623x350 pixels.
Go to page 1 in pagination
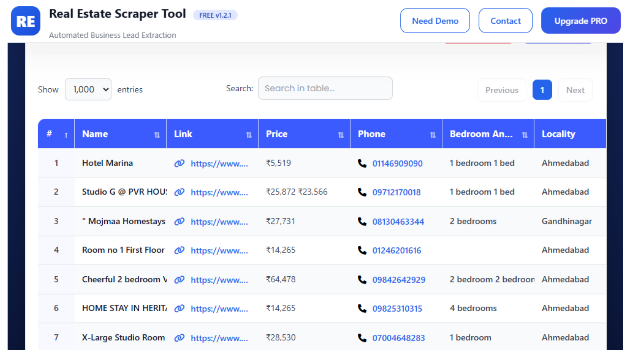[x=542, y=90]
